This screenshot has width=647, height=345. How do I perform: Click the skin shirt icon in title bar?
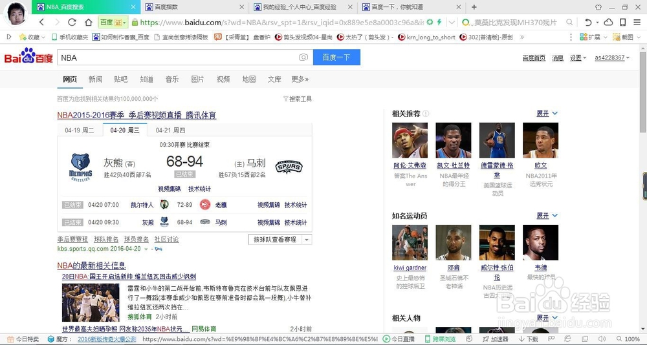coord(598,7)
